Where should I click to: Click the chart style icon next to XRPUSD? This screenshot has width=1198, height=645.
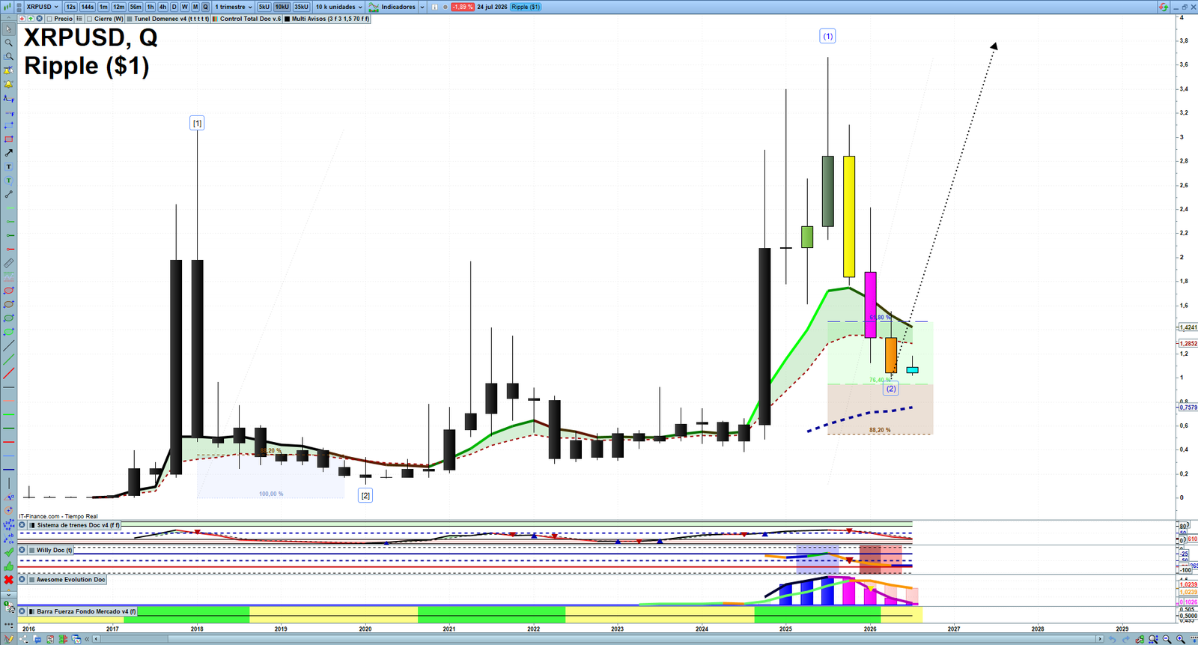click(x=7, y=7)
